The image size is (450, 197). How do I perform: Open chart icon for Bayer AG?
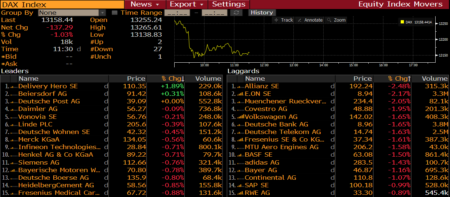pyautogui.click(x=240, y=170)
